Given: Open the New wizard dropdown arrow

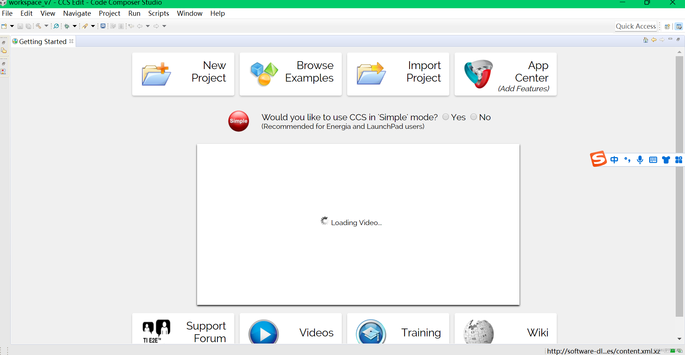Looking at the screenshot, I should [x=12, y=26].
